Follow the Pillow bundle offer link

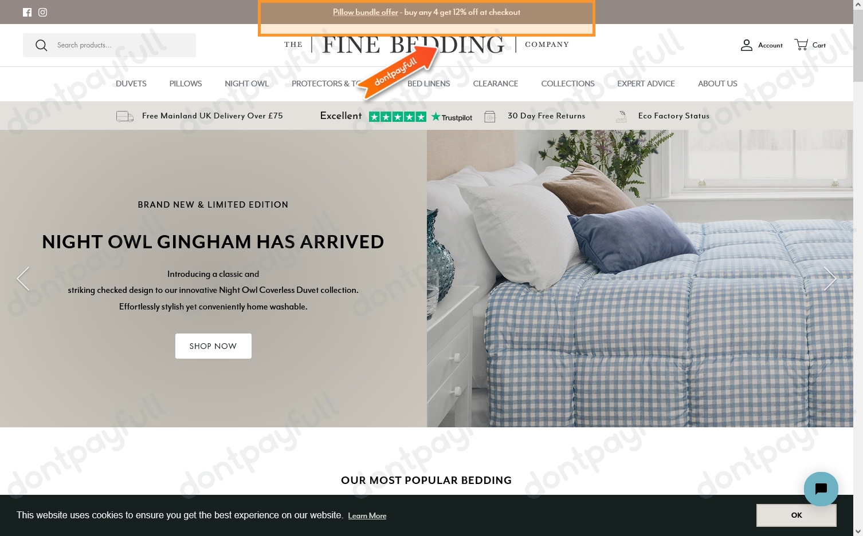click(x=366, y=12)
